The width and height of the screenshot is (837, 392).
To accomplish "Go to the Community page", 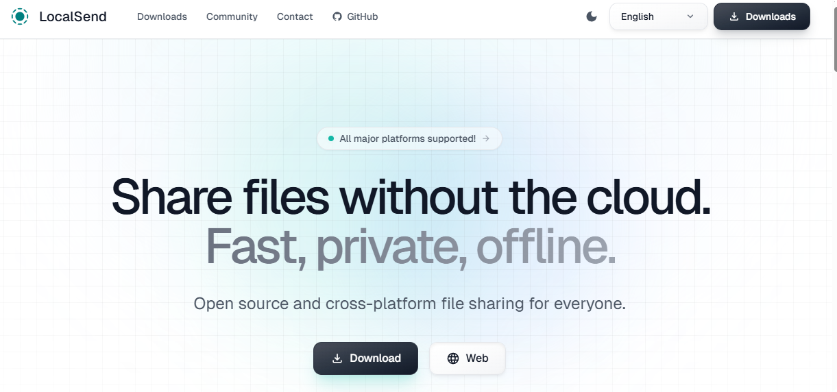I will click(232, 16).
